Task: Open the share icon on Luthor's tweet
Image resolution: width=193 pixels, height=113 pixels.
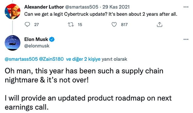Action: click(160, 24)
